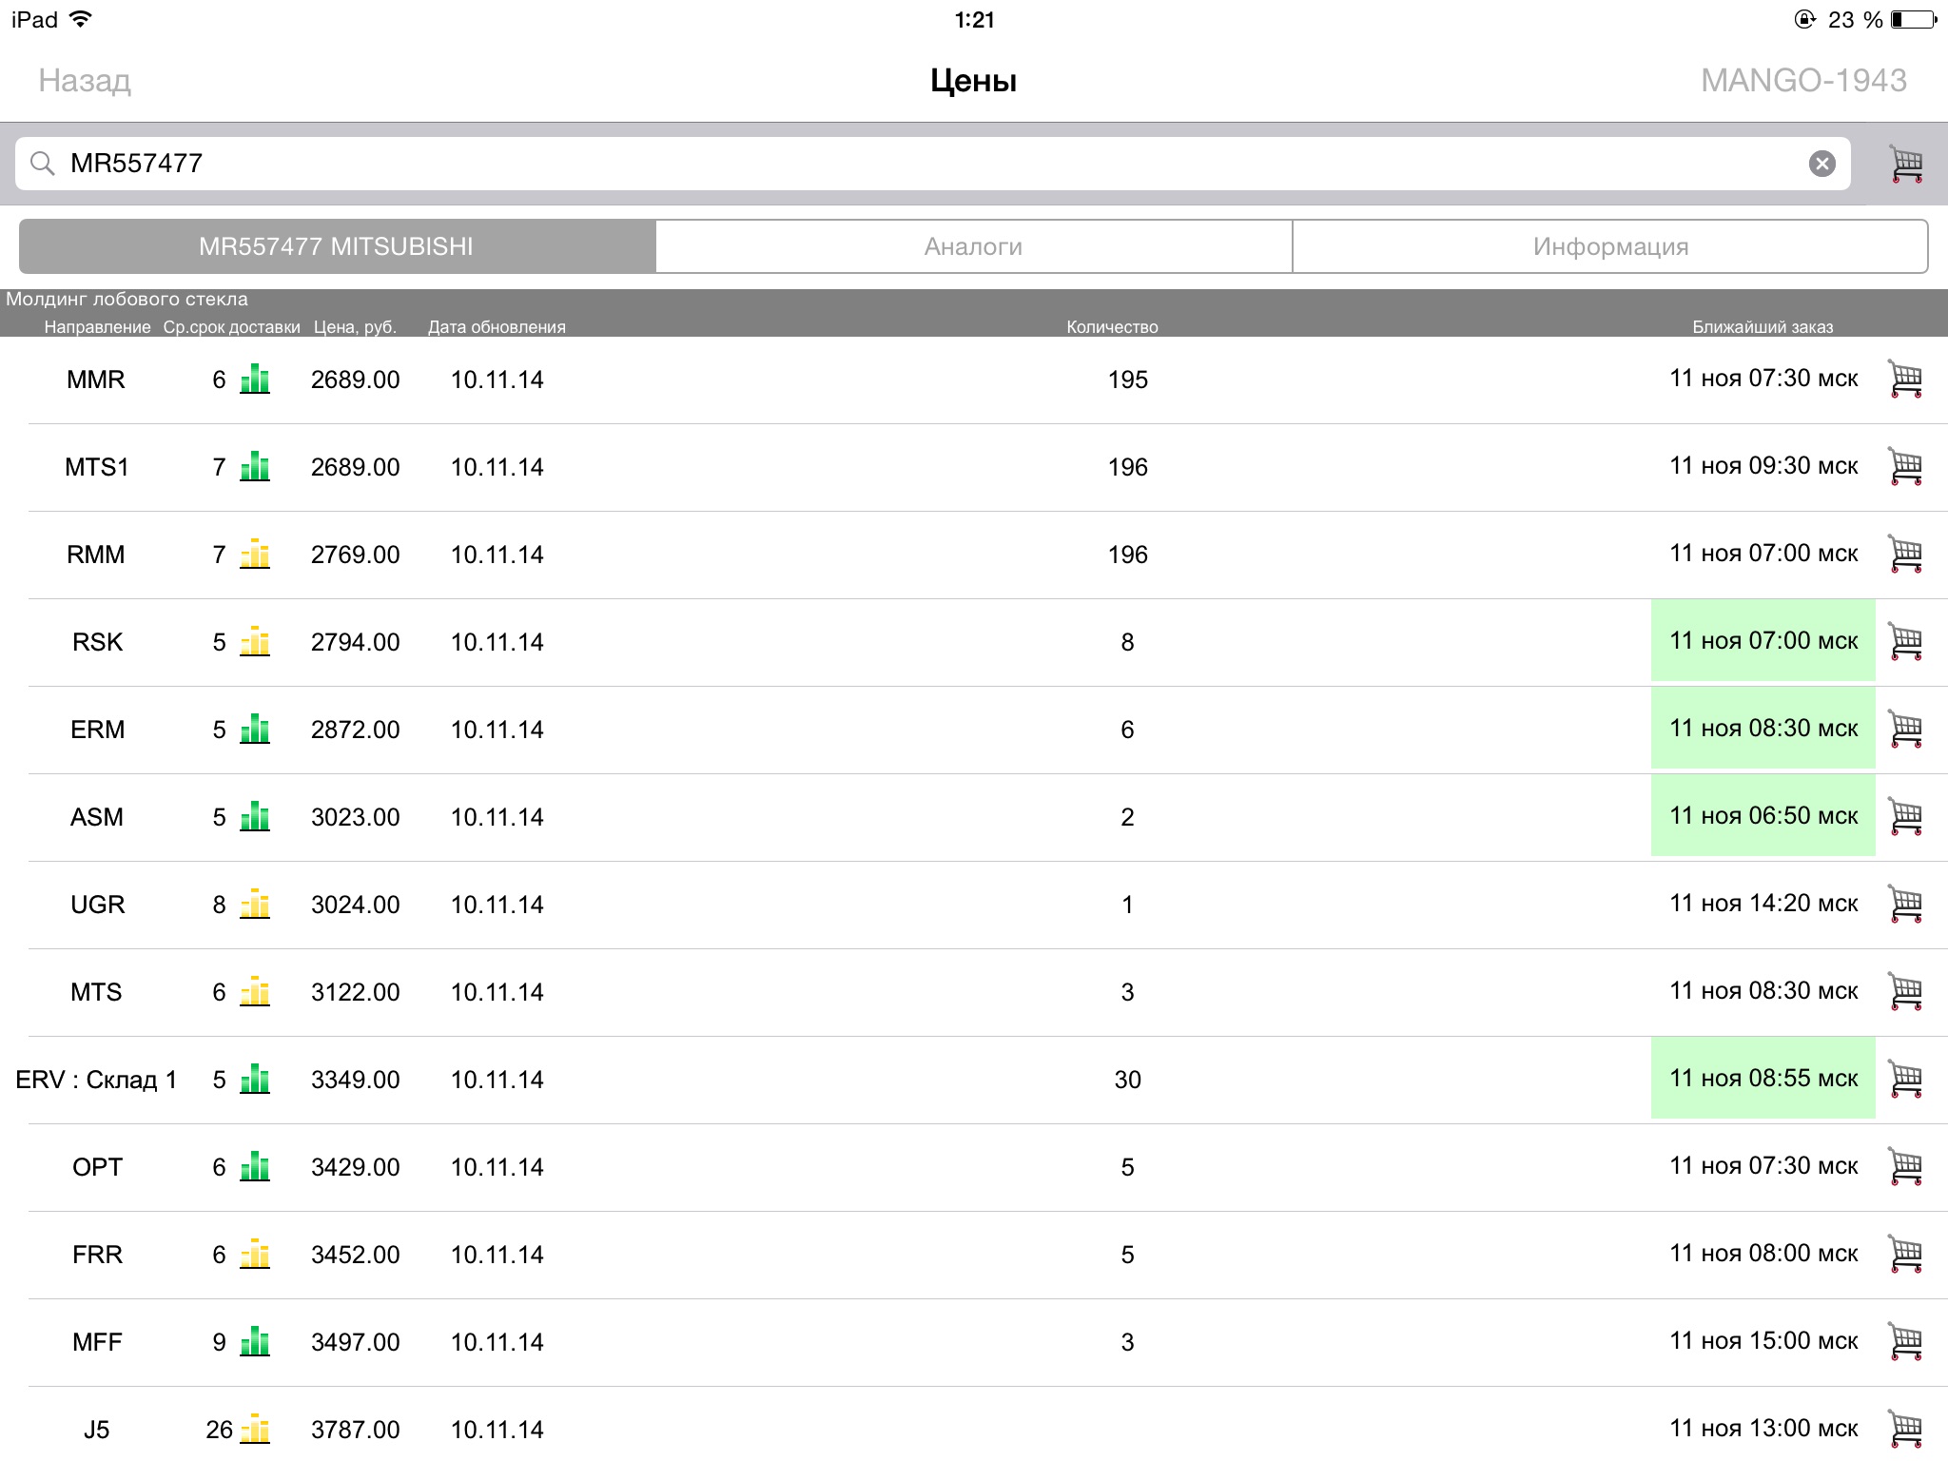Add MMR offer to cart

[1905, 379]
